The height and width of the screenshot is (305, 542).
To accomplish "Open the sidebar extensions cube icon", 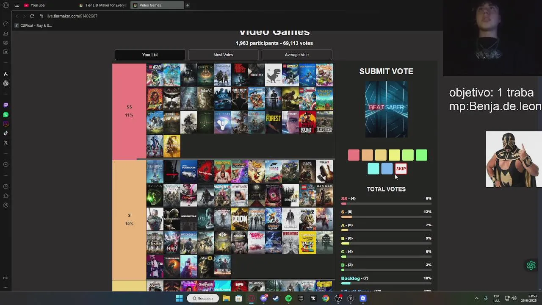I will point(6,196).
